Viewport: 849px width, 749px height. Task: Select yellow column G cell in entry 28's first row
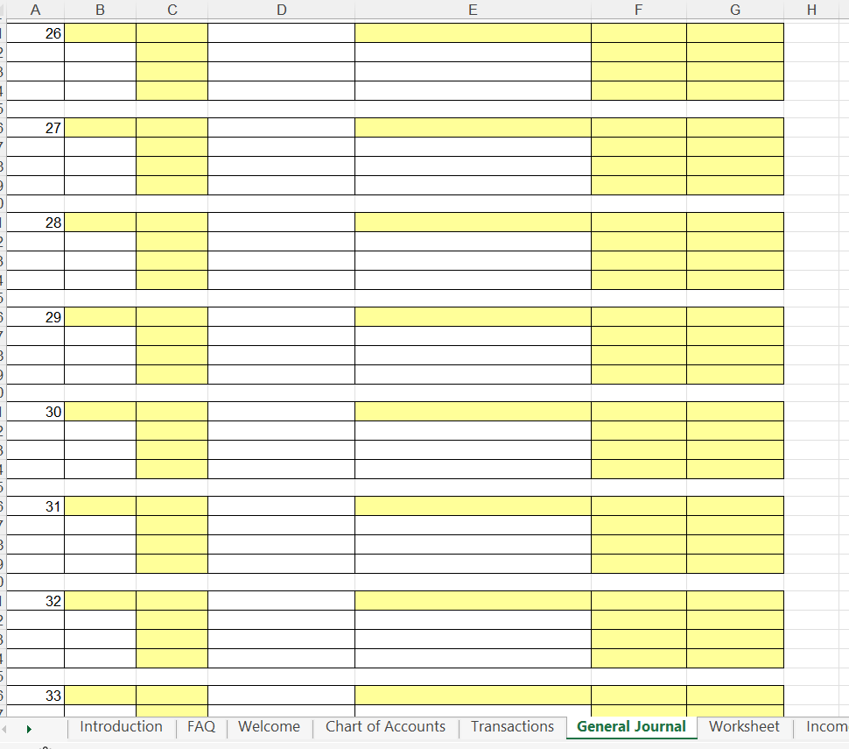click(735, 223)
